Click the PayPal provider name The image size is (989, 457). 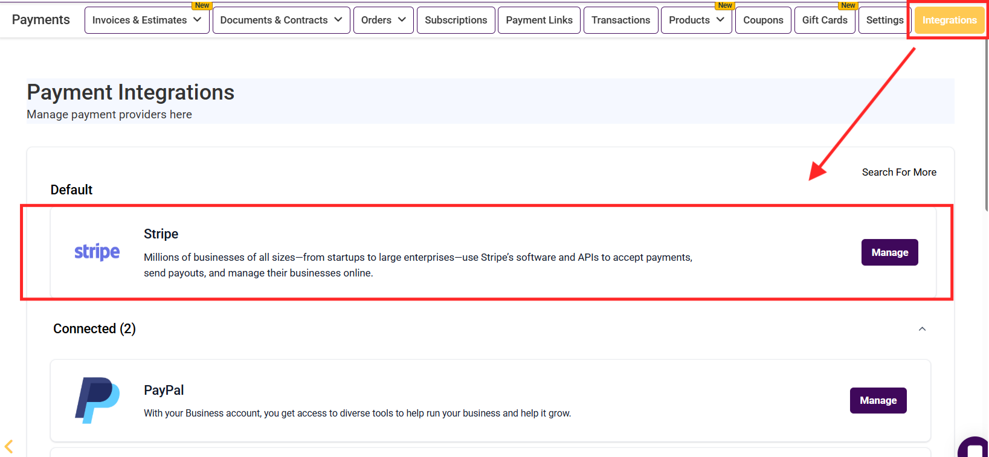(x=164, y=390)
